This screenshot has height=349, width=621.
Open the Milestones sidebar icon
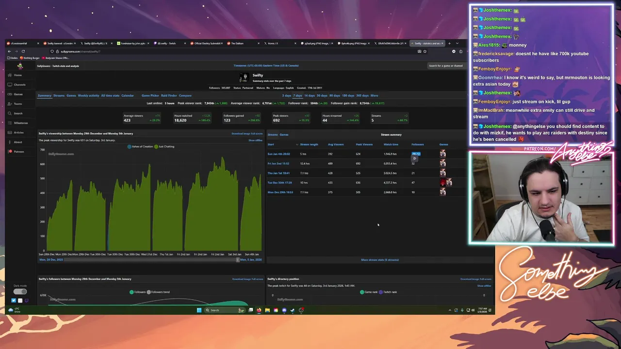pyautogui.click(x=10, y=123)
